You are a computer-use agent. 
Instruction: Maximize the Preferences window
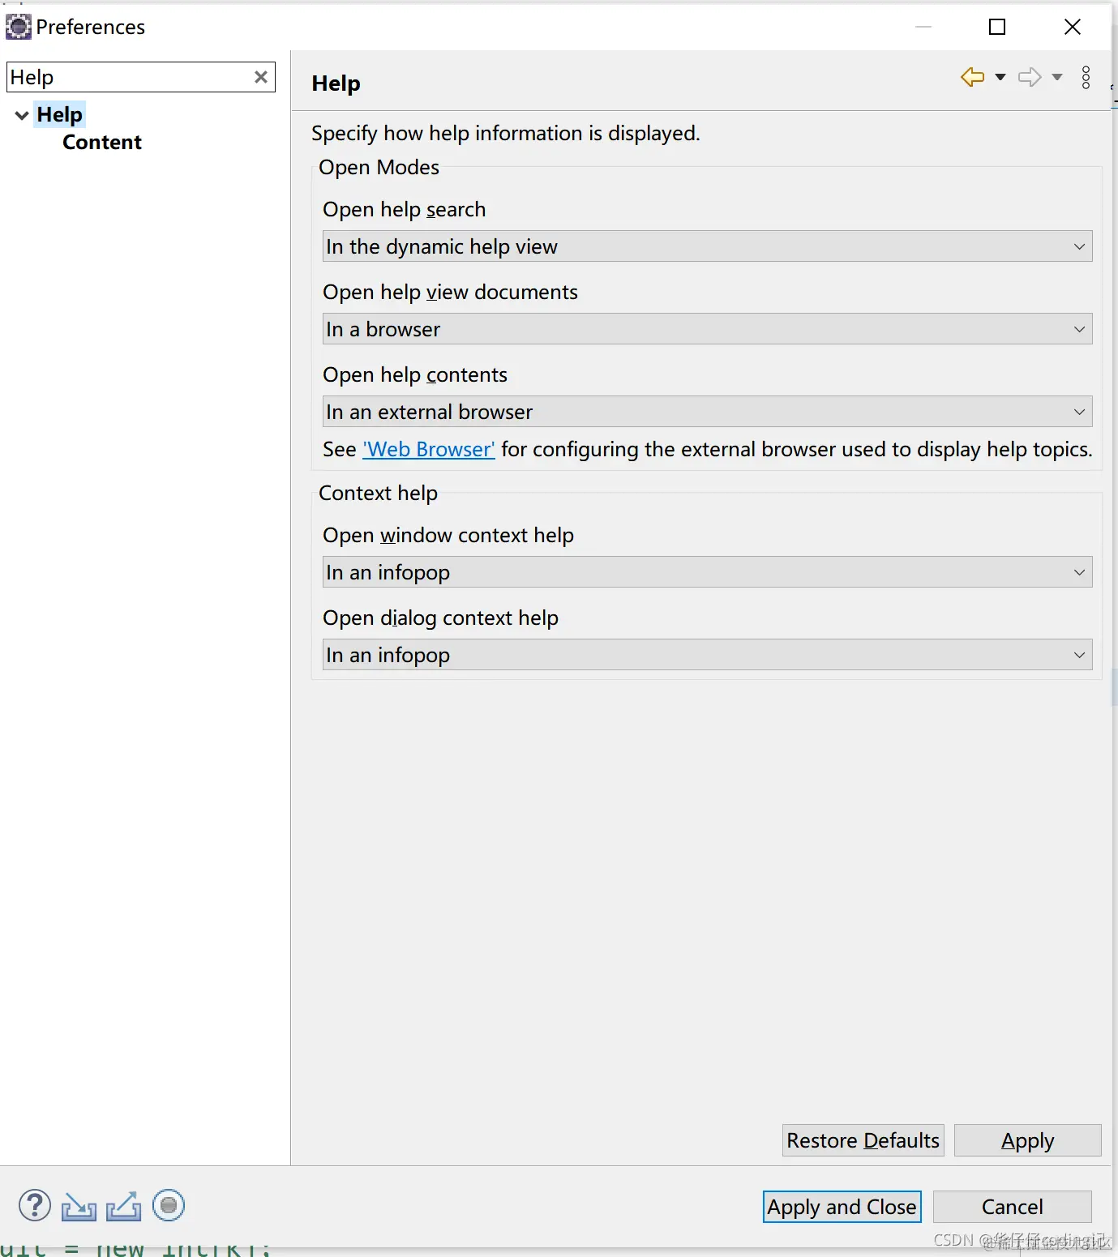[x=997, y=27]
